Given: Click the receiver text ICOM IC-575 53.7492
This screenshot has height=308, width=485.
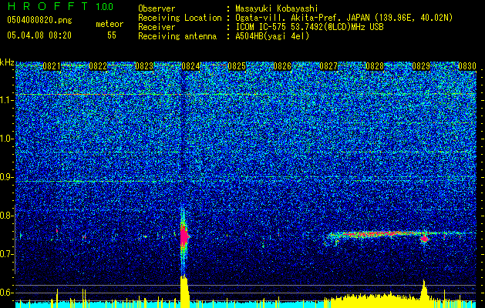Looking at the screenshot, I should pos(309,27).
